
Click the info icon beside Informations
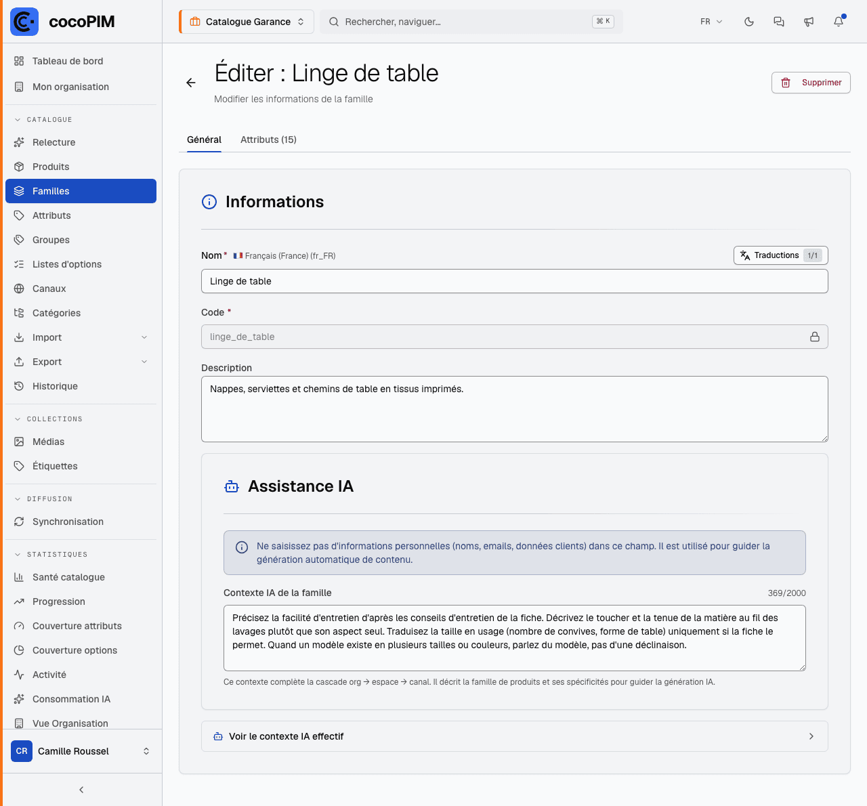tap(209, 202)
